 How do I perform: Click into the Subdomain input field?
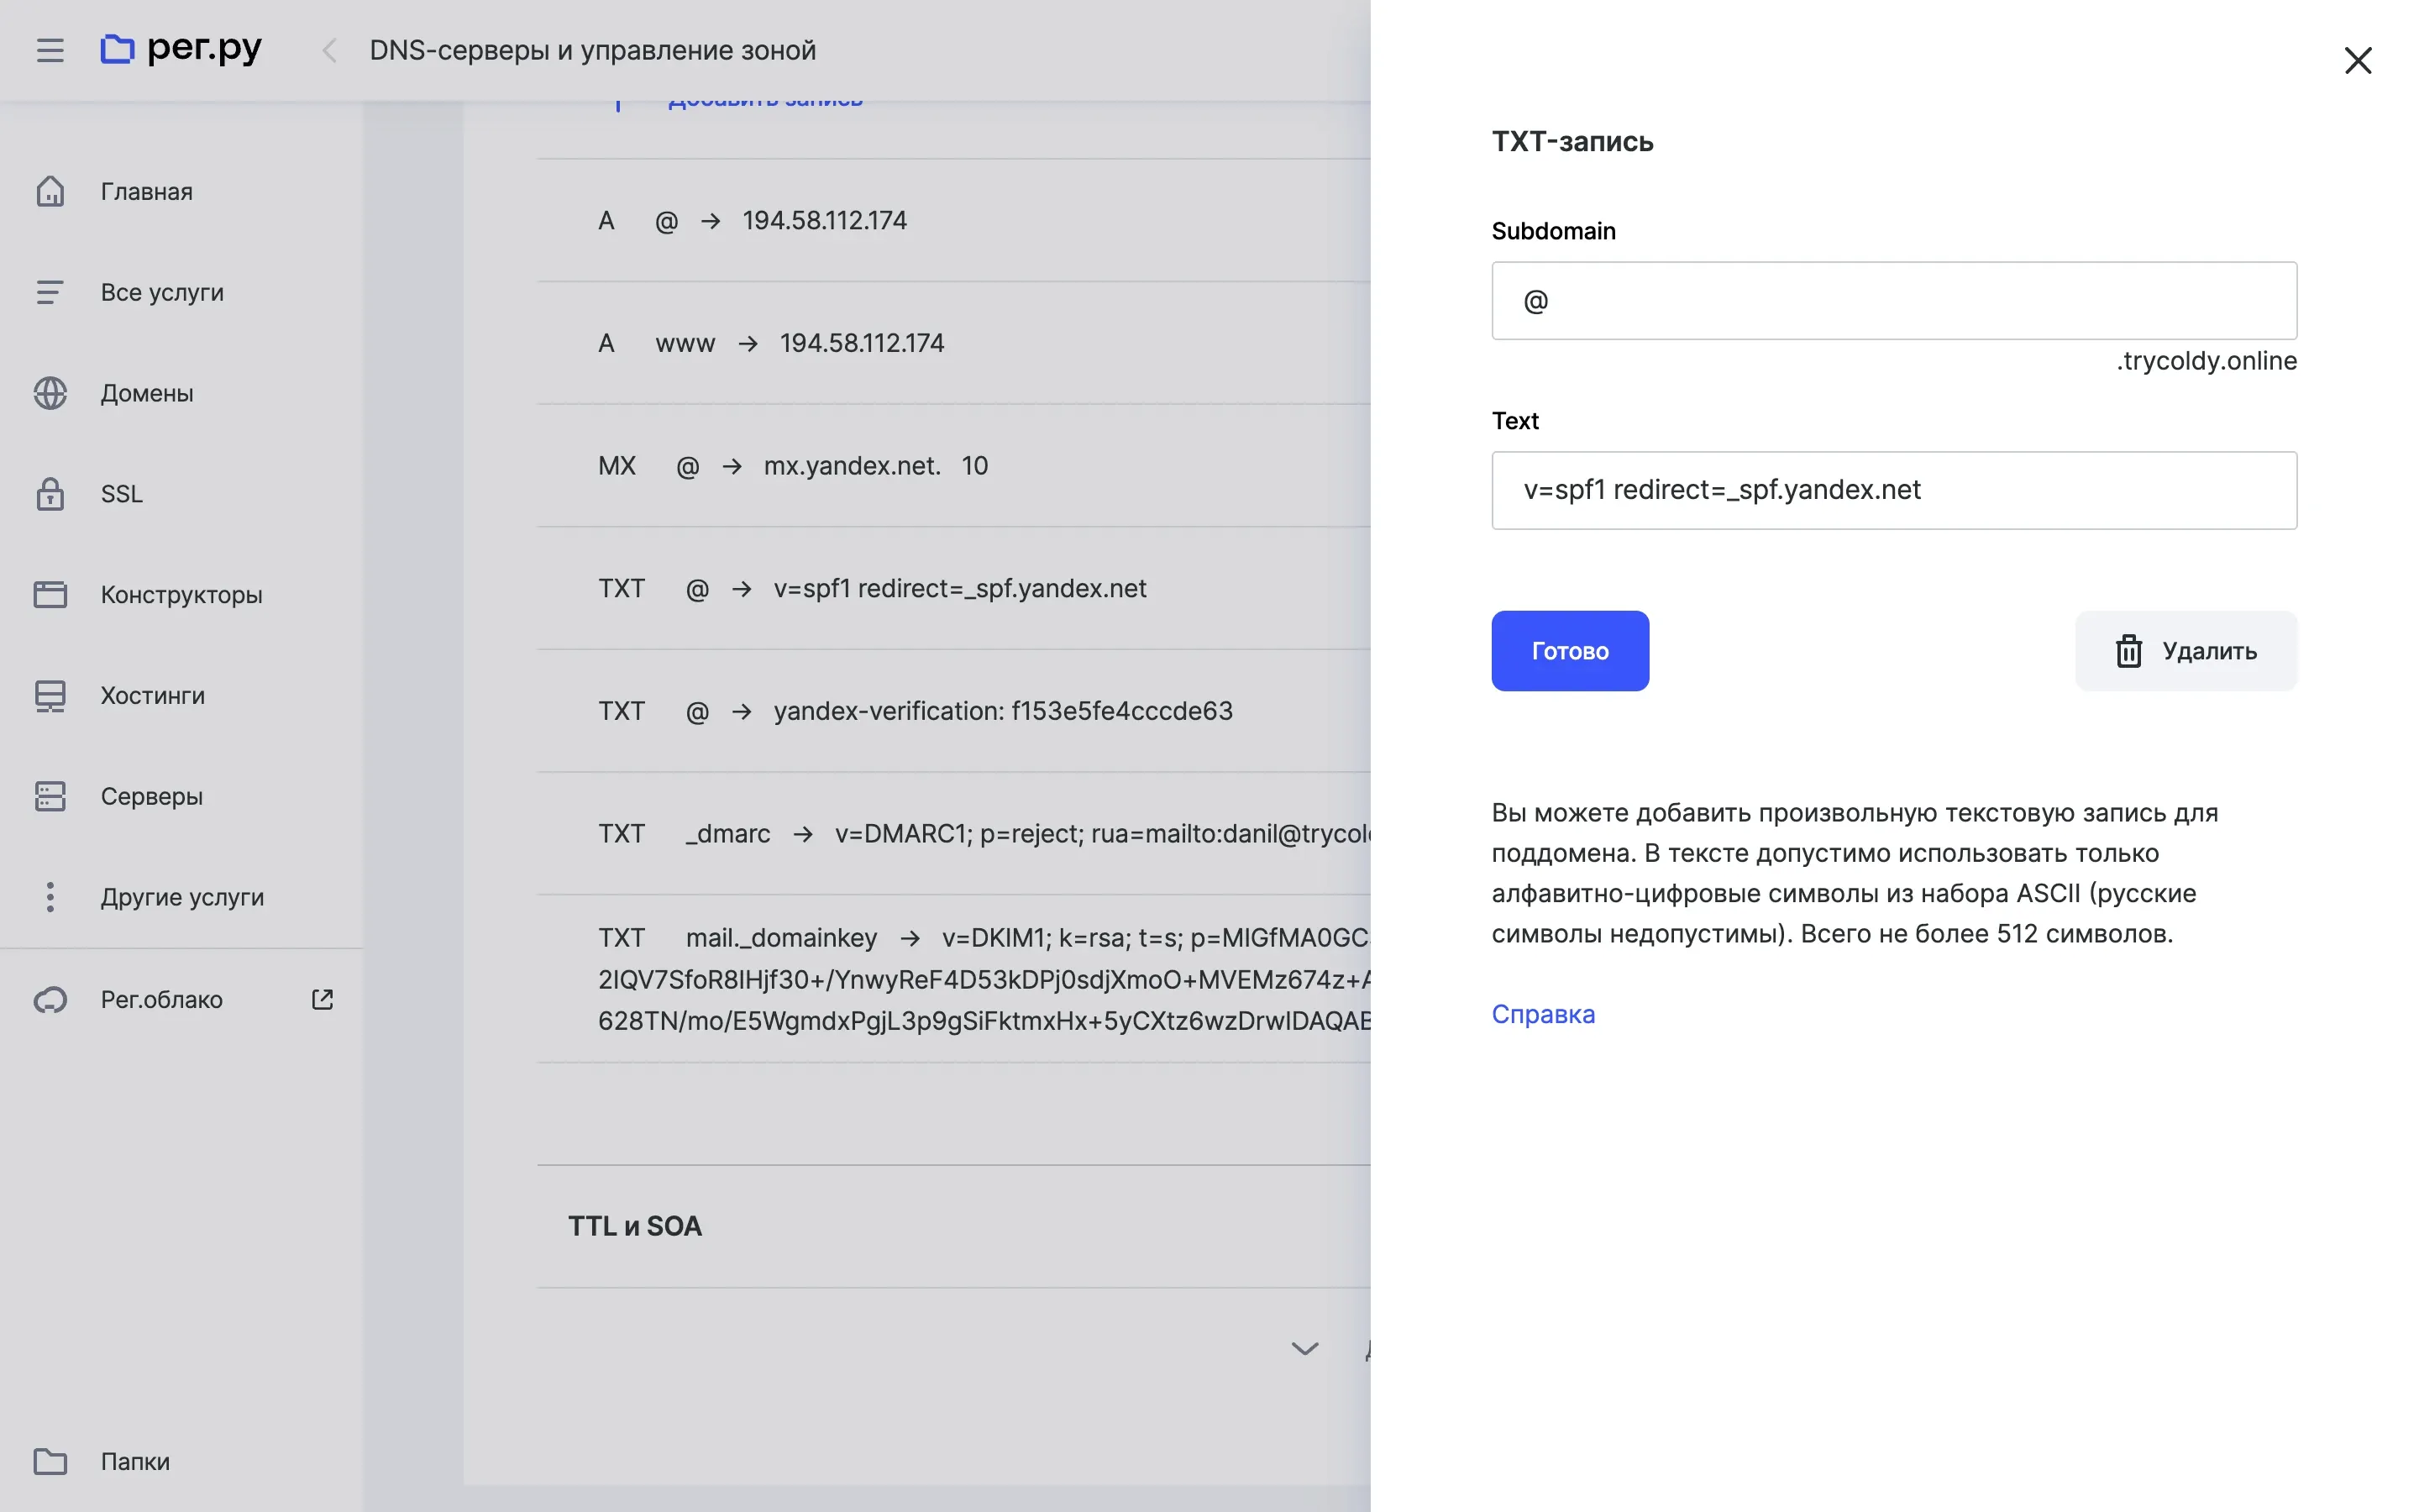(x=1893, y=301)
